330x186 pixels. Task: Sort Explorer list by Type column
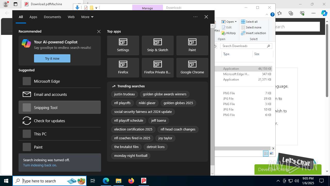(x=237, y=54)
